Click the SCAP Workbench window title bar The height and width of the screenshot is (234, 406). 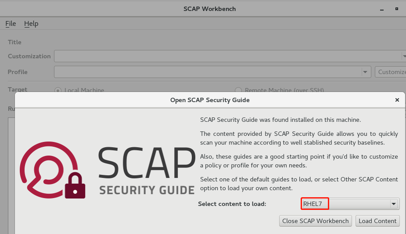click(203, 9)
